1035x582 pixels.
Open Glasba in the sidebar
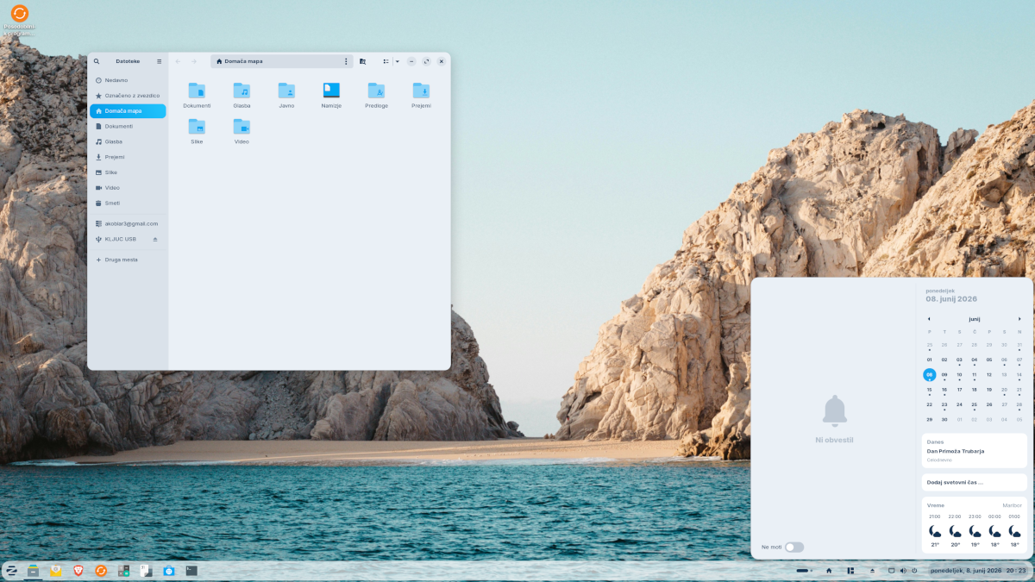point(128,141)
